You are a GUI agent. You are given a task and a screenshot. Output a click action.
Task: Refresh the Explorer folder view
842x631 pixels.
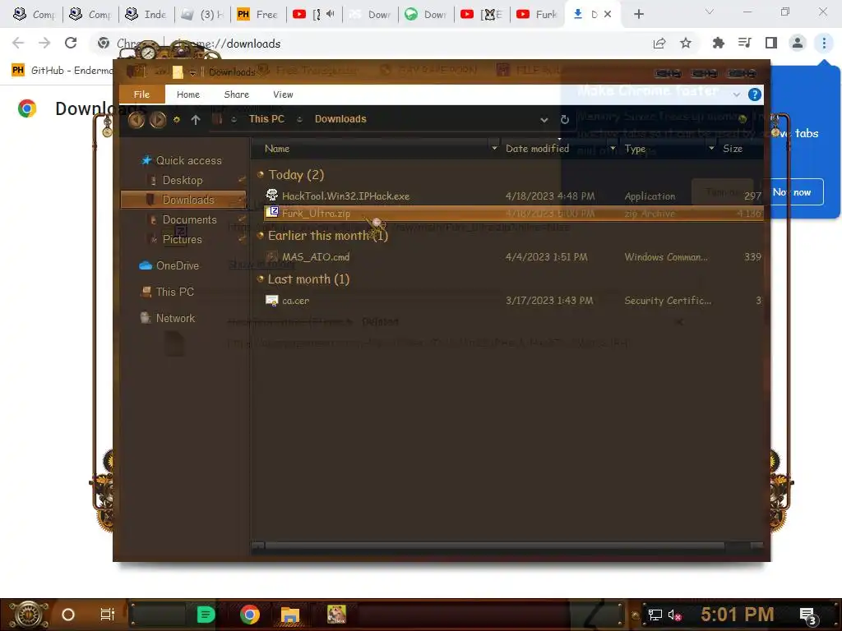point(564,120)
